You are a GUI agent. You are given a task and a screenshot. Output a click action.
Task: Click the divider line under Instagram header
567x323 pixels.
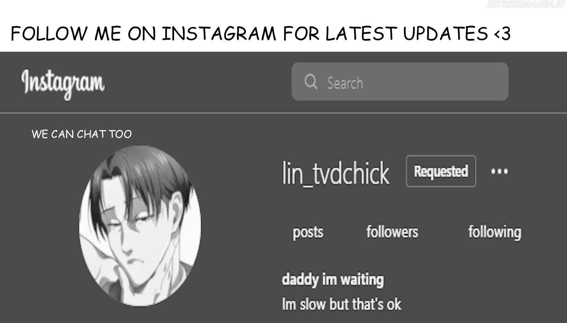click(283, 113)
